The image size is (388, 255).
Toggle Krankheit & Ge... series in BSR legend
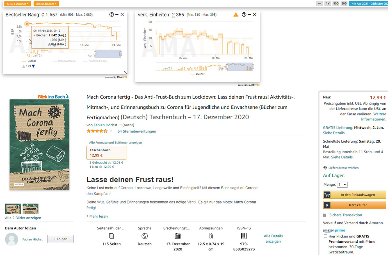95,61
